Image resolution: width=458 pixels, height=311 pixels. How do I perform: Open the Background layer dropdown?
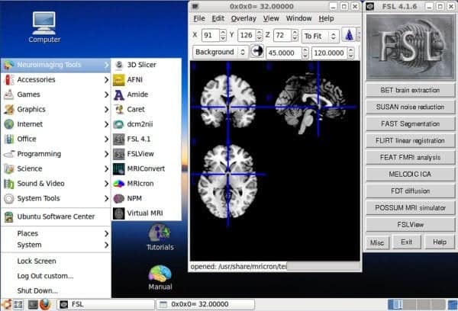click(x=221, y=52)
